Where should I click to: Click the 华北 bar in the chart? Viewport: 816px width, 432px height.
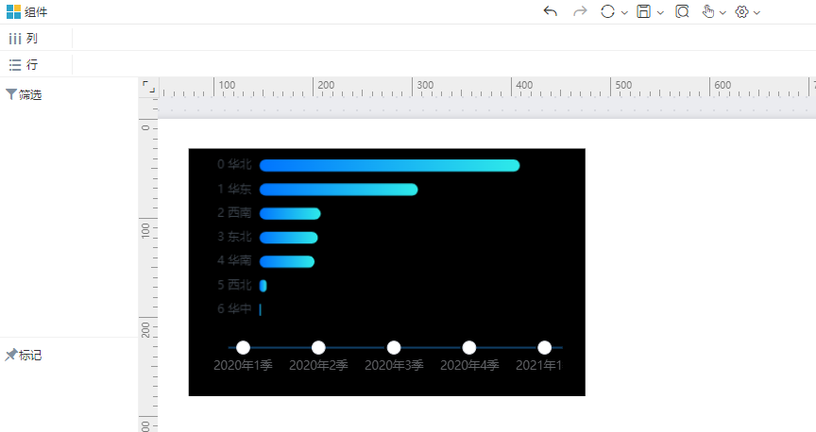pos(390,165)
